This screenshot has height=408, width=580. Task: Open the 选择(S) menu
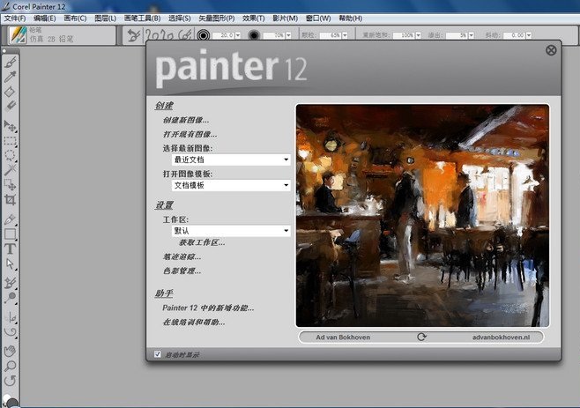pyautogui.click(x=180, y=19)
